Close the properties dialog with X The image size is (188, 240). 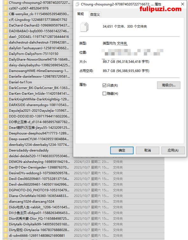(183, 4)
